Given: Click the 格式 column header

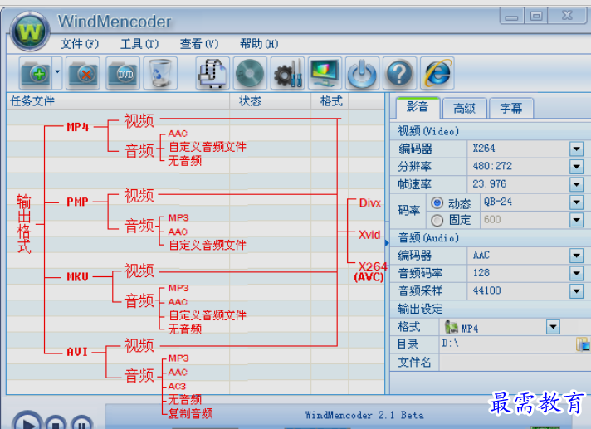Looking at the screenshot, I should tap(330, 101).
